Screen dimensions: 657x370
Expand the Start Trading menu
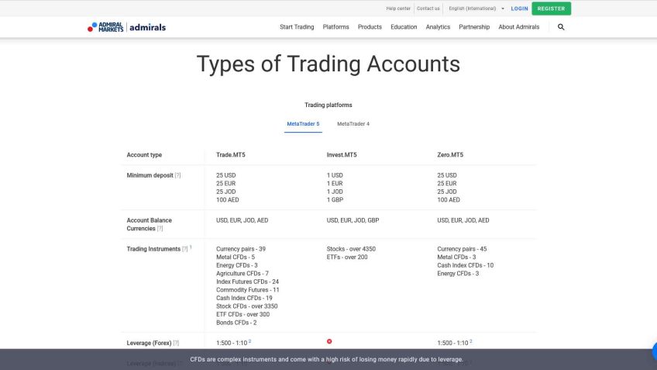[x=297, y=27]
